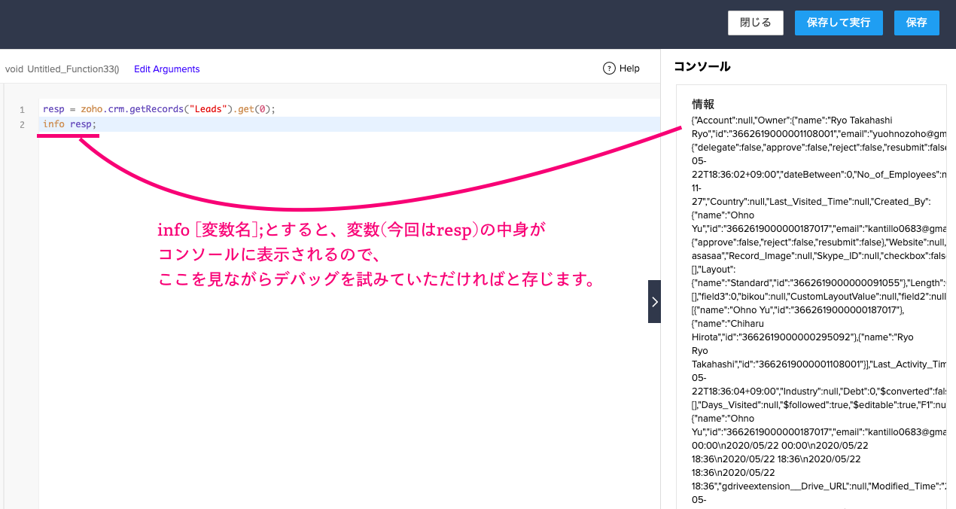This screenshot has width=956, height=509.
Task: Click the get(0) call in line 1
Action: 254,109
